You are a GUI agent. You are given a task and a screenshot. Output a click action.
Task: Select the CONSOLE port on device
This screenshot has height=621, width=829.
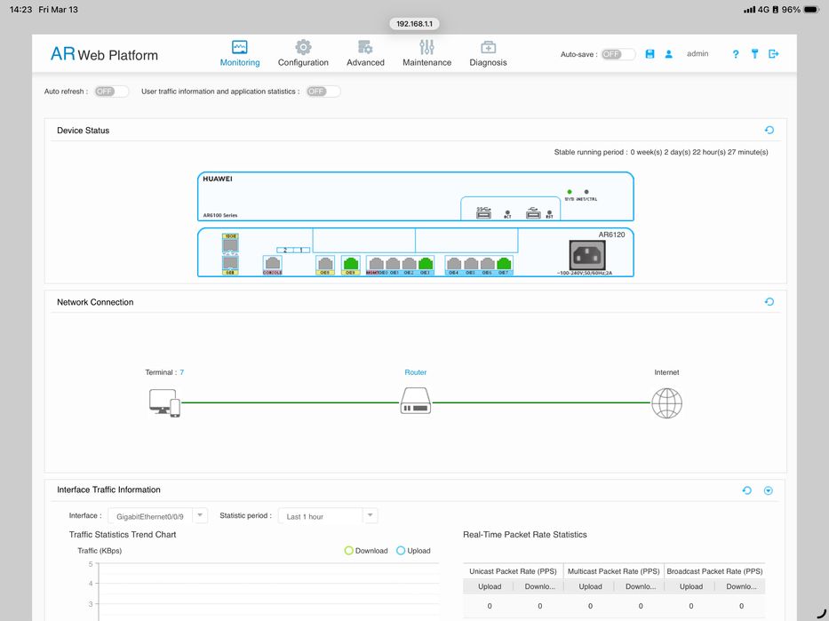(272, 264)
